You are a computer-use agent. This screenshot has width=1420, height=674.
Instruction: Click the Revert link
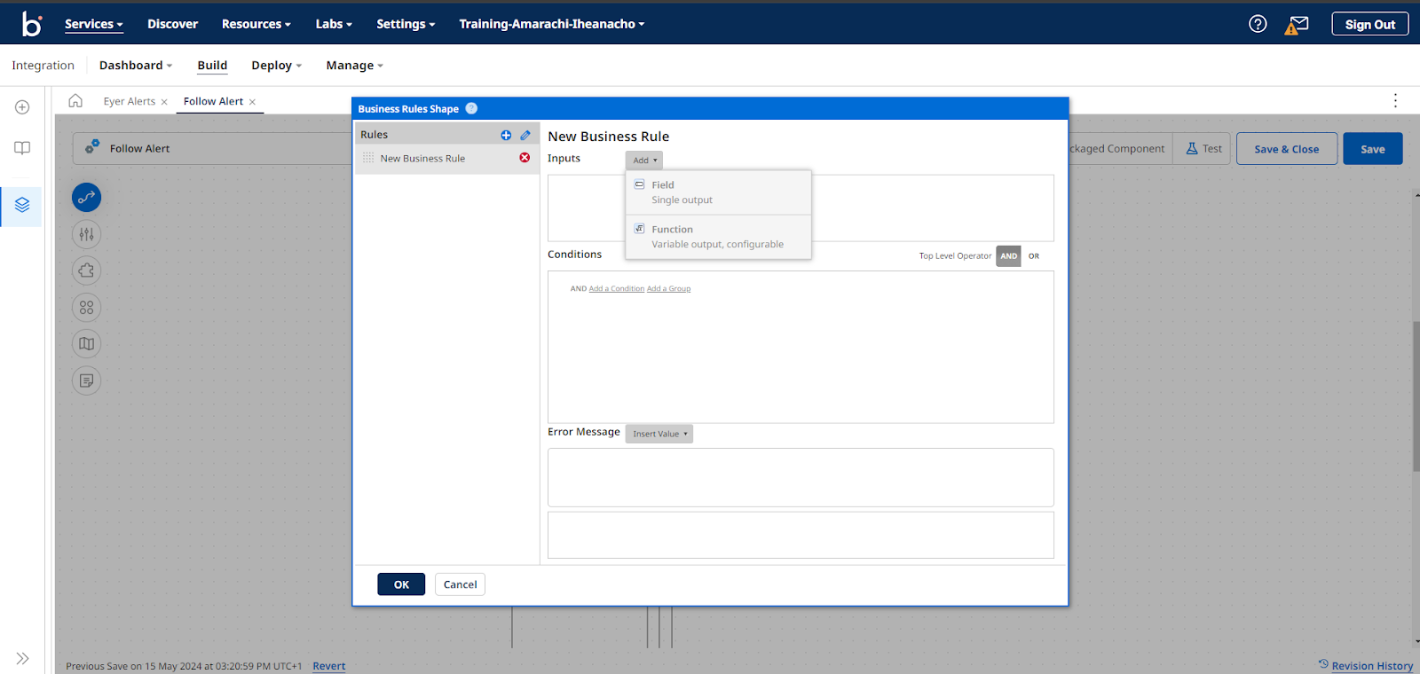click(328, 666)
